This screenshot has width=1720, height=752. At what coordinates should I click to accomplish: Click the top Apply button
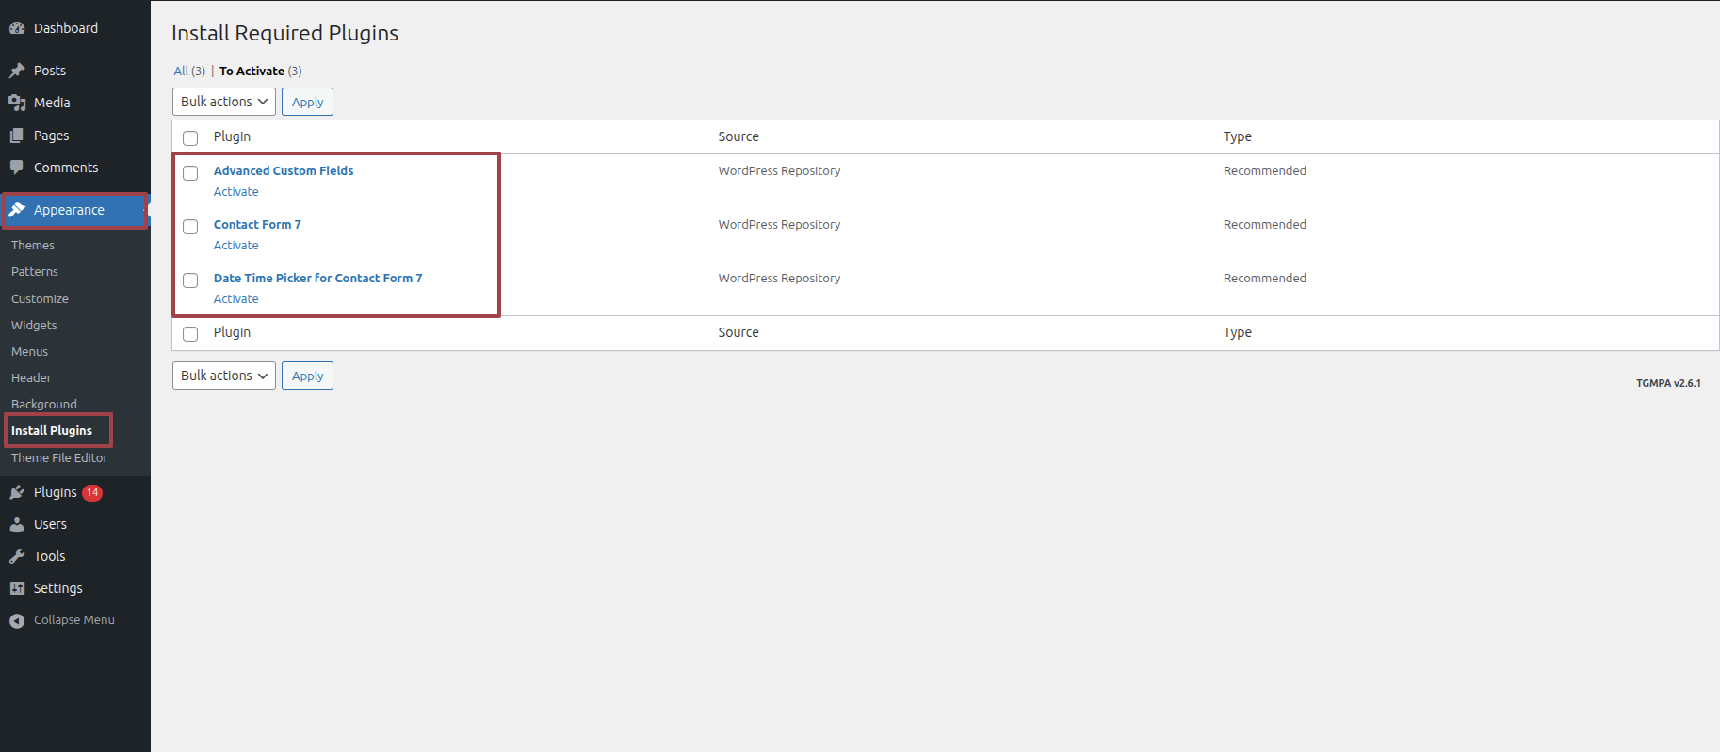307,102
